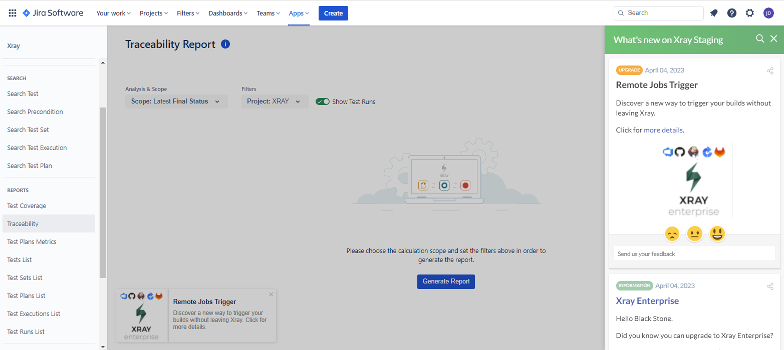Select the happy face feedback emoji
784x350 pixels.
pyautogui.click(x=717, y=233)
